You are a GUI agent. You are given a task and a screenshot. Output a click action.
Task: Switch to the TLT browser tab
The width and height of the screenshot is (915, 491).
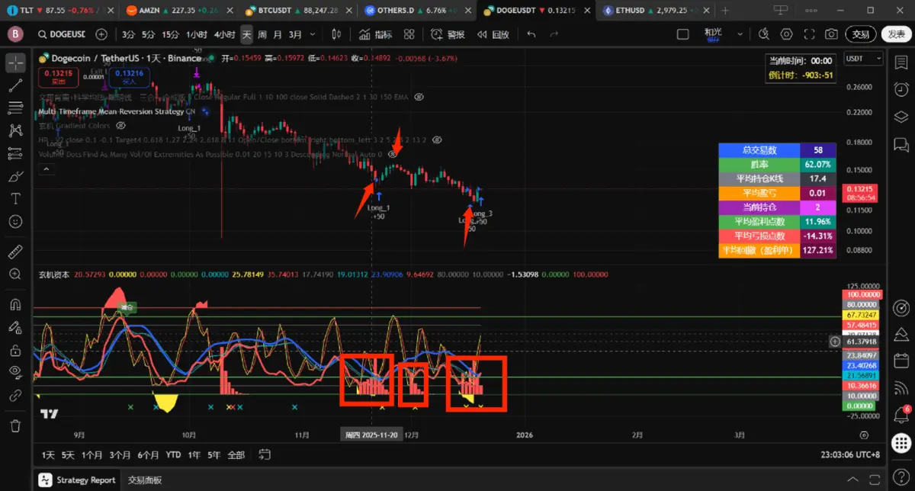click(59, 11)
